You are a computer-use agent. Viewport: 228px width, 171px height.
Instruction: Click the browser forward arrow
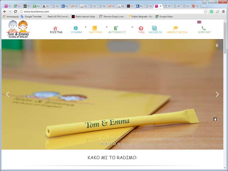10,11
